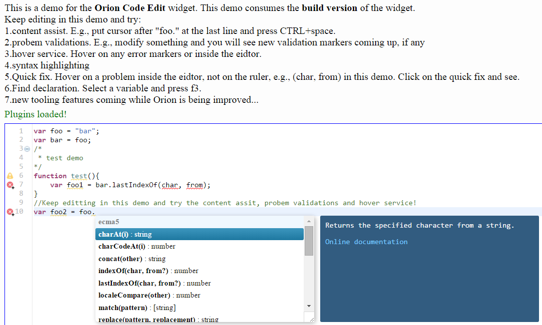Viewport: 542px width, 325px height.
Task: Click line number 5 in the ruler
Action: 21,166
